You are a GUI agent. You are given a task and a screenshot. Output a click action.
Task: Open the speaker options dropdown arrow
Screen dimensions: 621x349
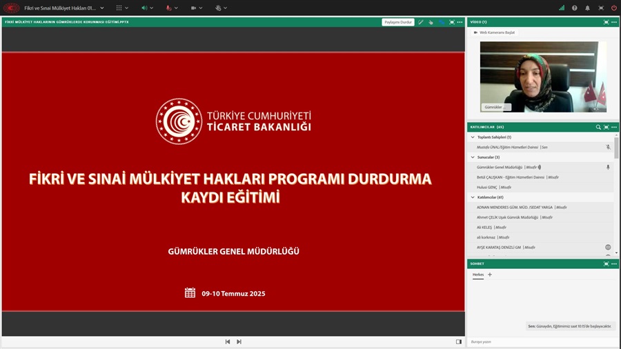click(x=152, y=8)
